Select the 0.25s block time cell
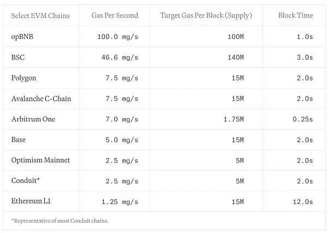Screen dimensions: 328x233 point(303,119)
